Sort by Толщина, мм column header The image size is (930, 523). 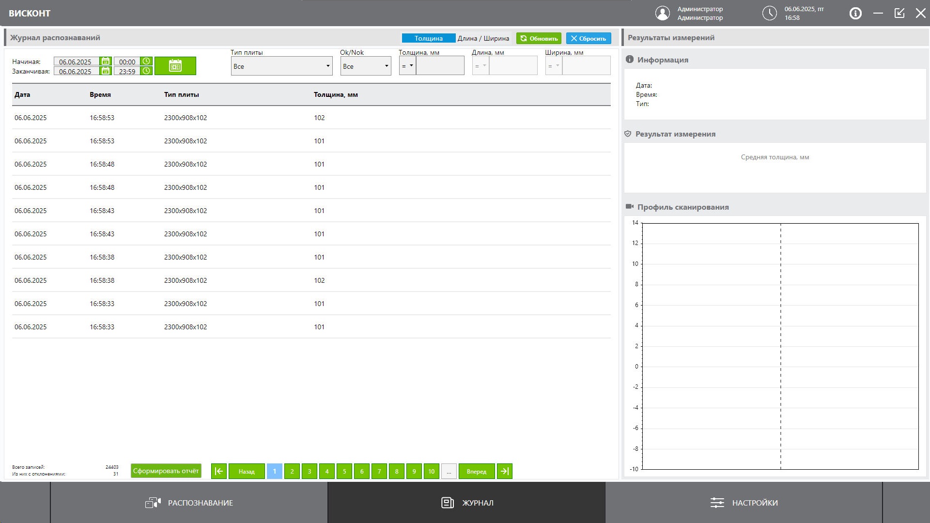point(336,94)
